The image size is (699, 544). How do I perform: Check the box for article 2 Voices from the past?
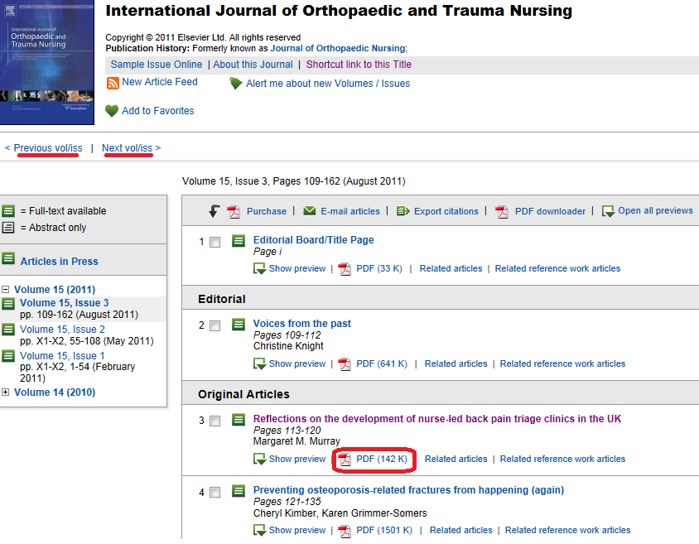pyautogui.click(x=215, y=325)
